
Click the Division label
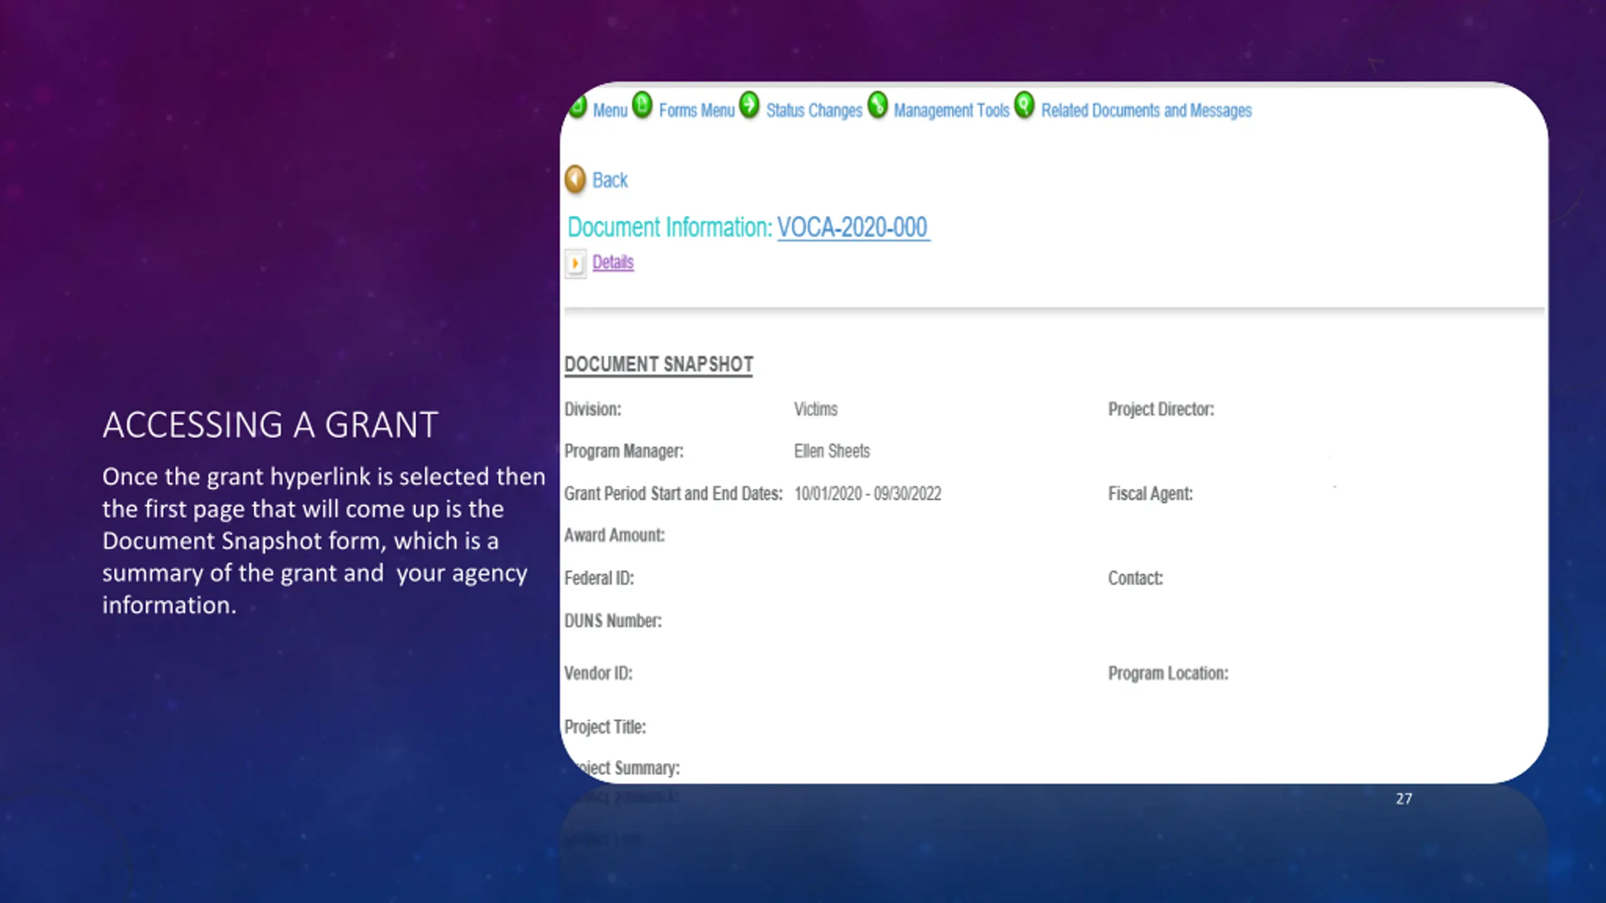(592, 409)
